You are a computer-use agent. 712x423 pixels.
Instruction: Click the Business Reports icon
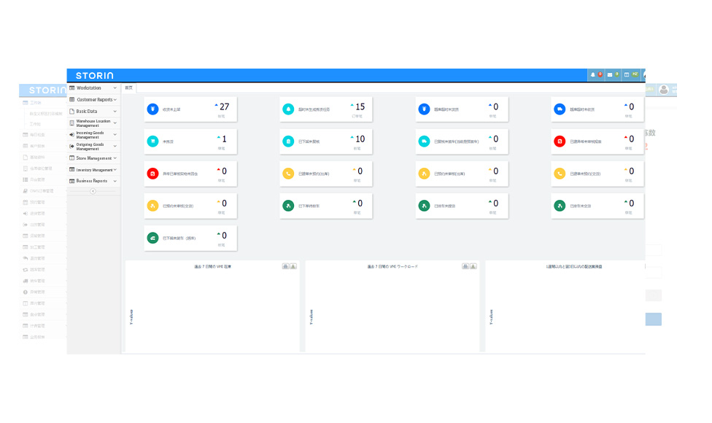coord(71,181)
